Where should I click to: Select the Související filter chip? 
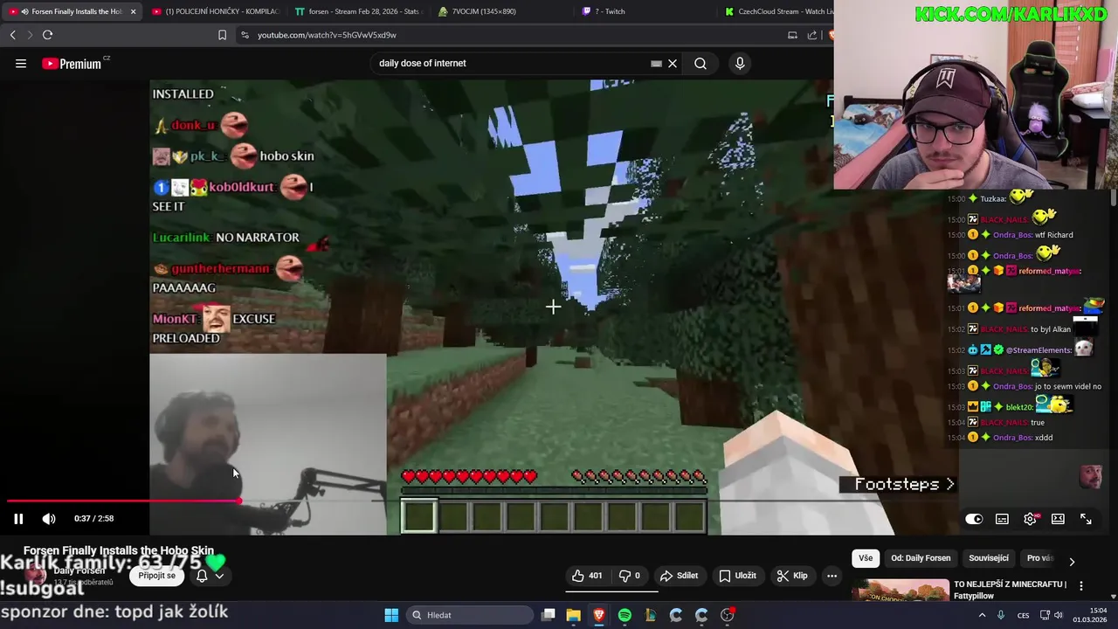(x=989, y=558)
